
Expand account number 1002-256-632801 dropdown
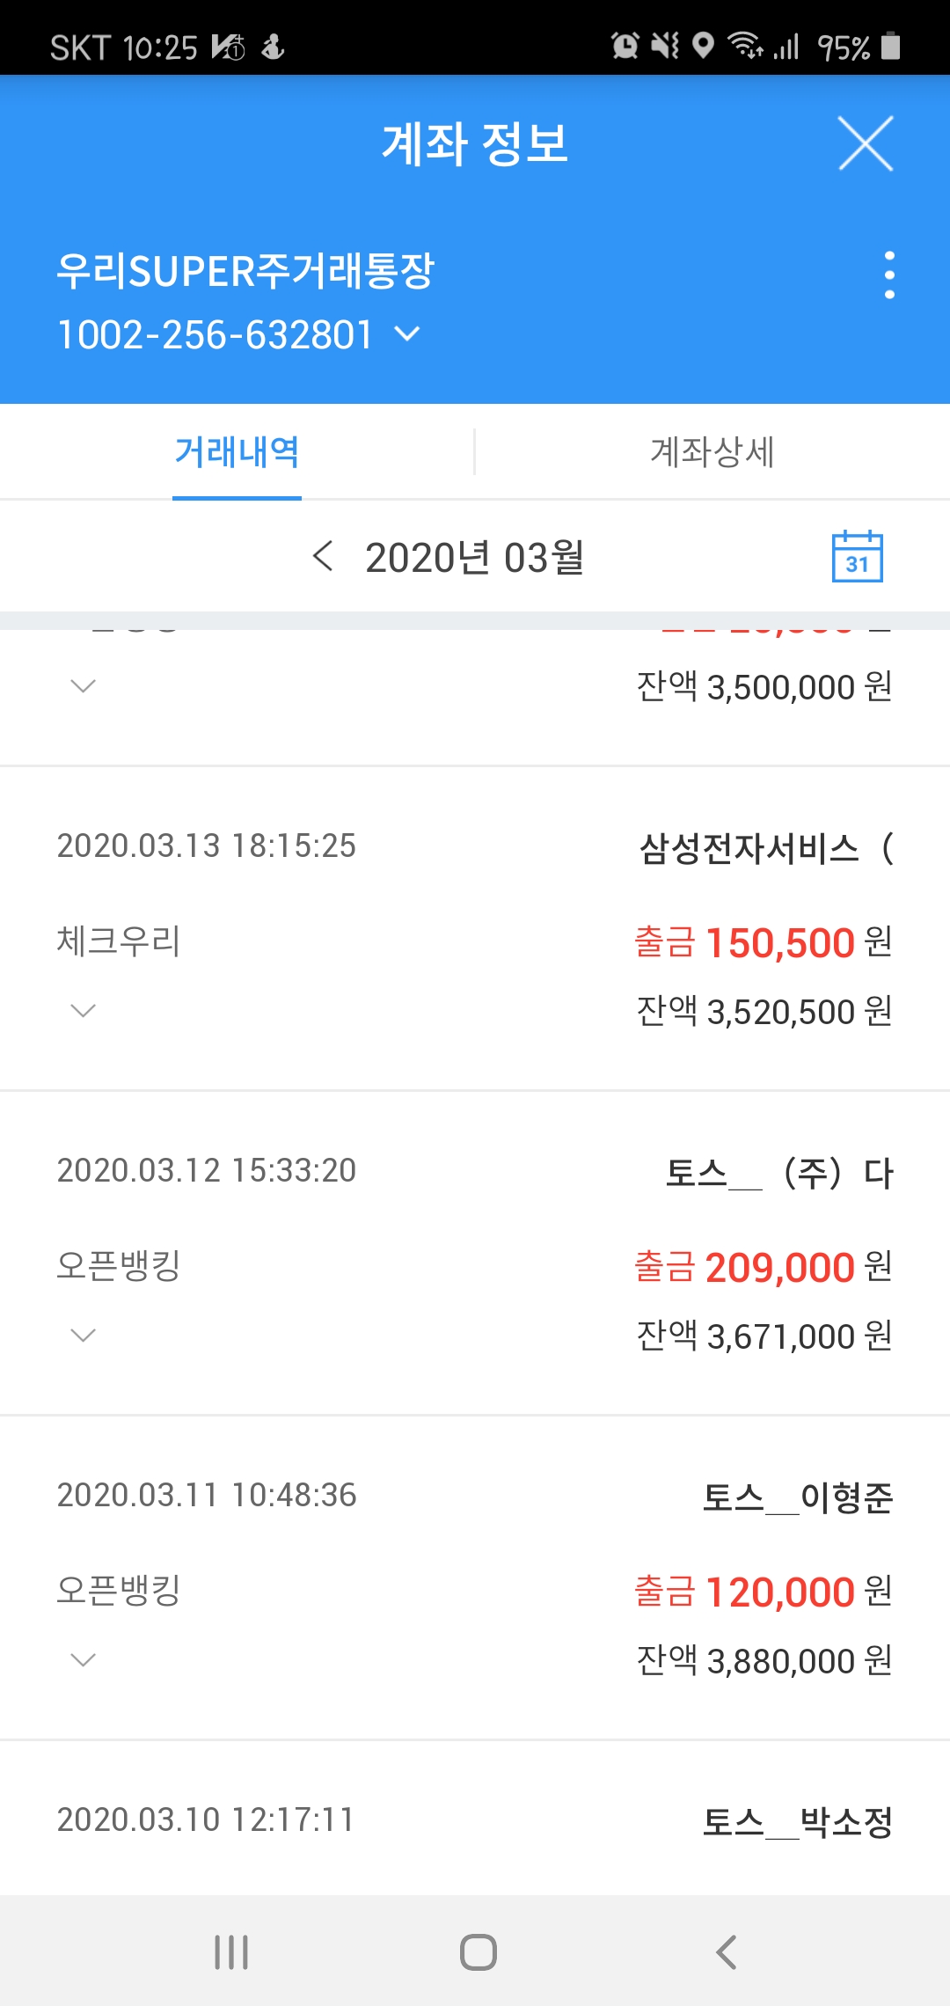(x=406, y=334)
